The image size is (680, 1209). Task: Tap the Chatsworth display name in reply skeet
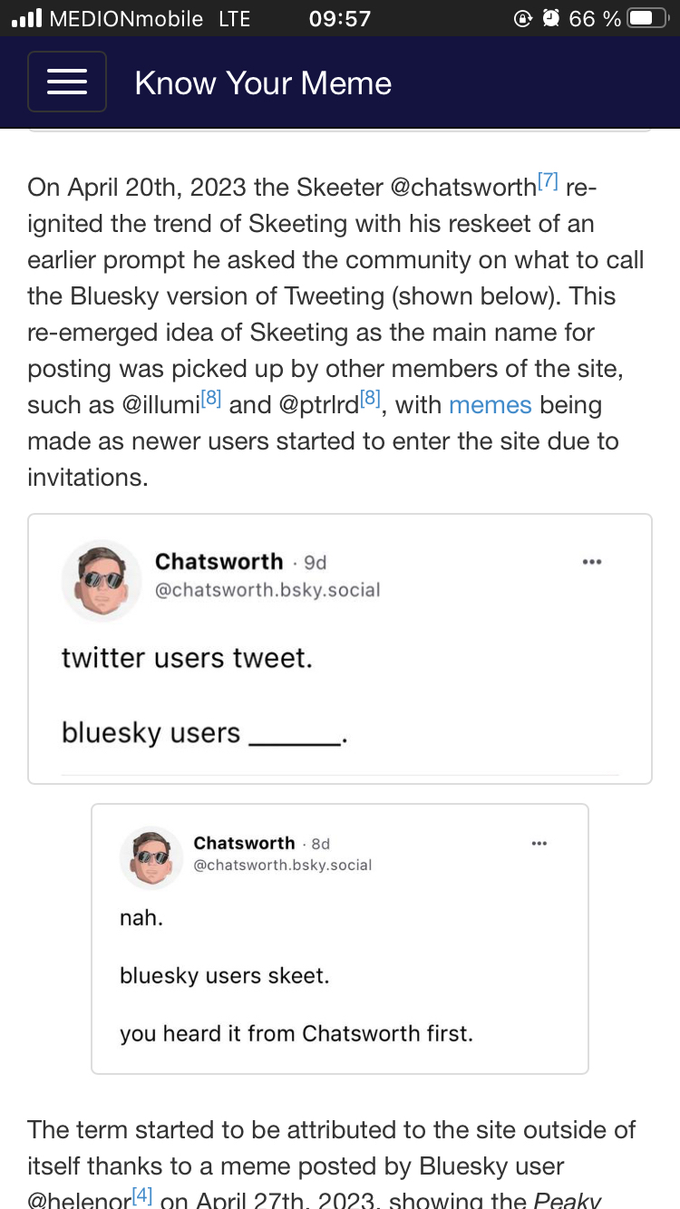[244, 843]
